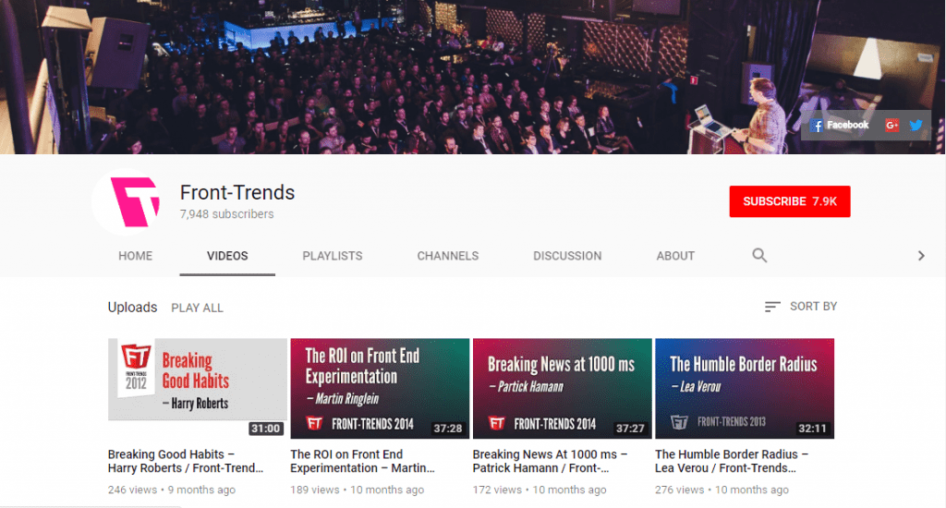946x508 pixels.
Task: Switch to the HOME tab
Action: (135, 256)
